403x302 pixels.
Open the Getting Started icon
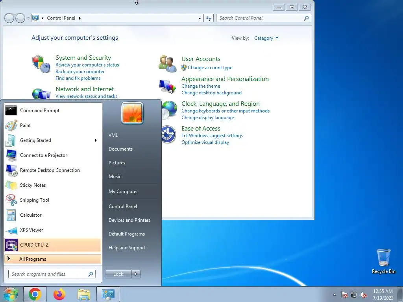(x=11, y=140)
